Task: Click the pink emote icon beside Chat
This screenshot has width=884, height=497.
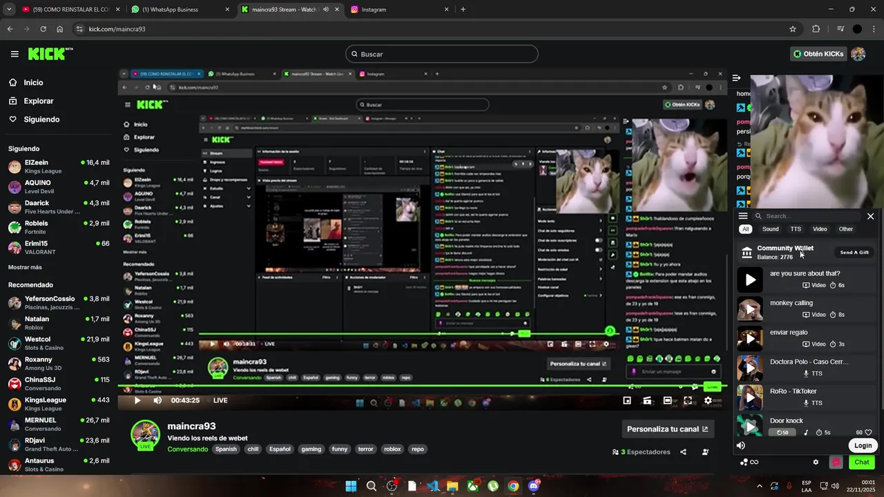Action: coord(836,462)
